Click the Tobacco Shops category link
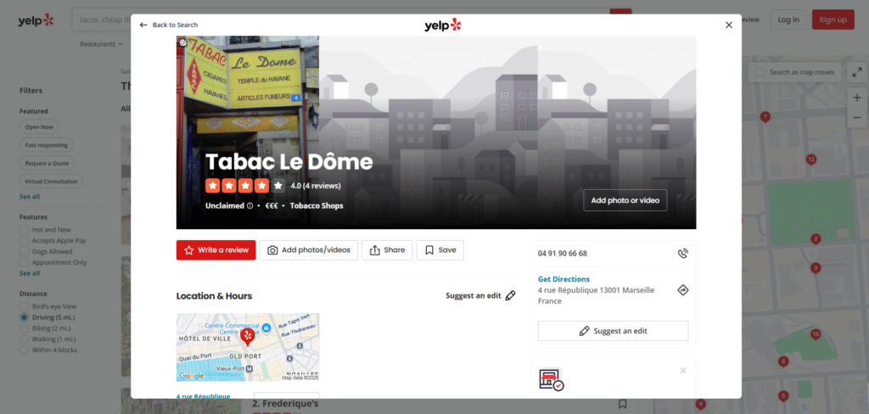This screenshot has height=414, width=869. [317, 205]
